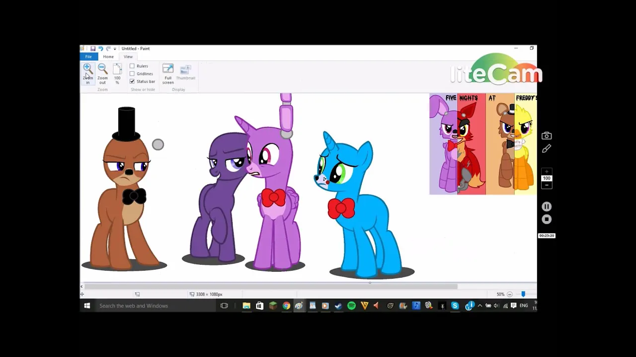Click the Paint taskbar icon
The height and width of the screenshot is (357, 636).
pyautogui.click(x=299, y=305)
